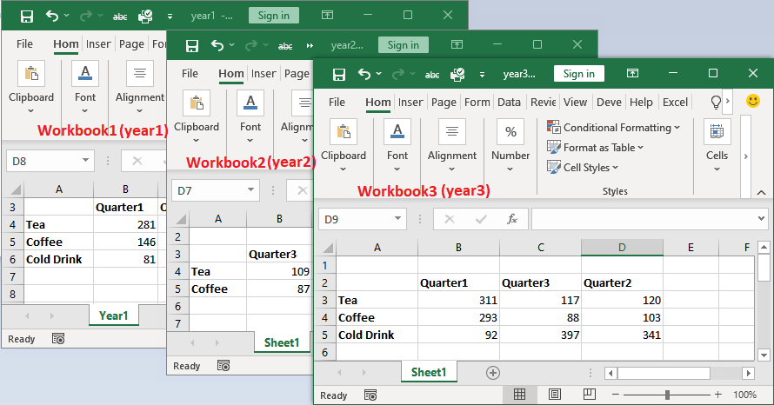This screenshot has height=405, width=774.
Task: Click the Clipboard paste icon in year3 ribbon
Action: (x=344, y=132)
